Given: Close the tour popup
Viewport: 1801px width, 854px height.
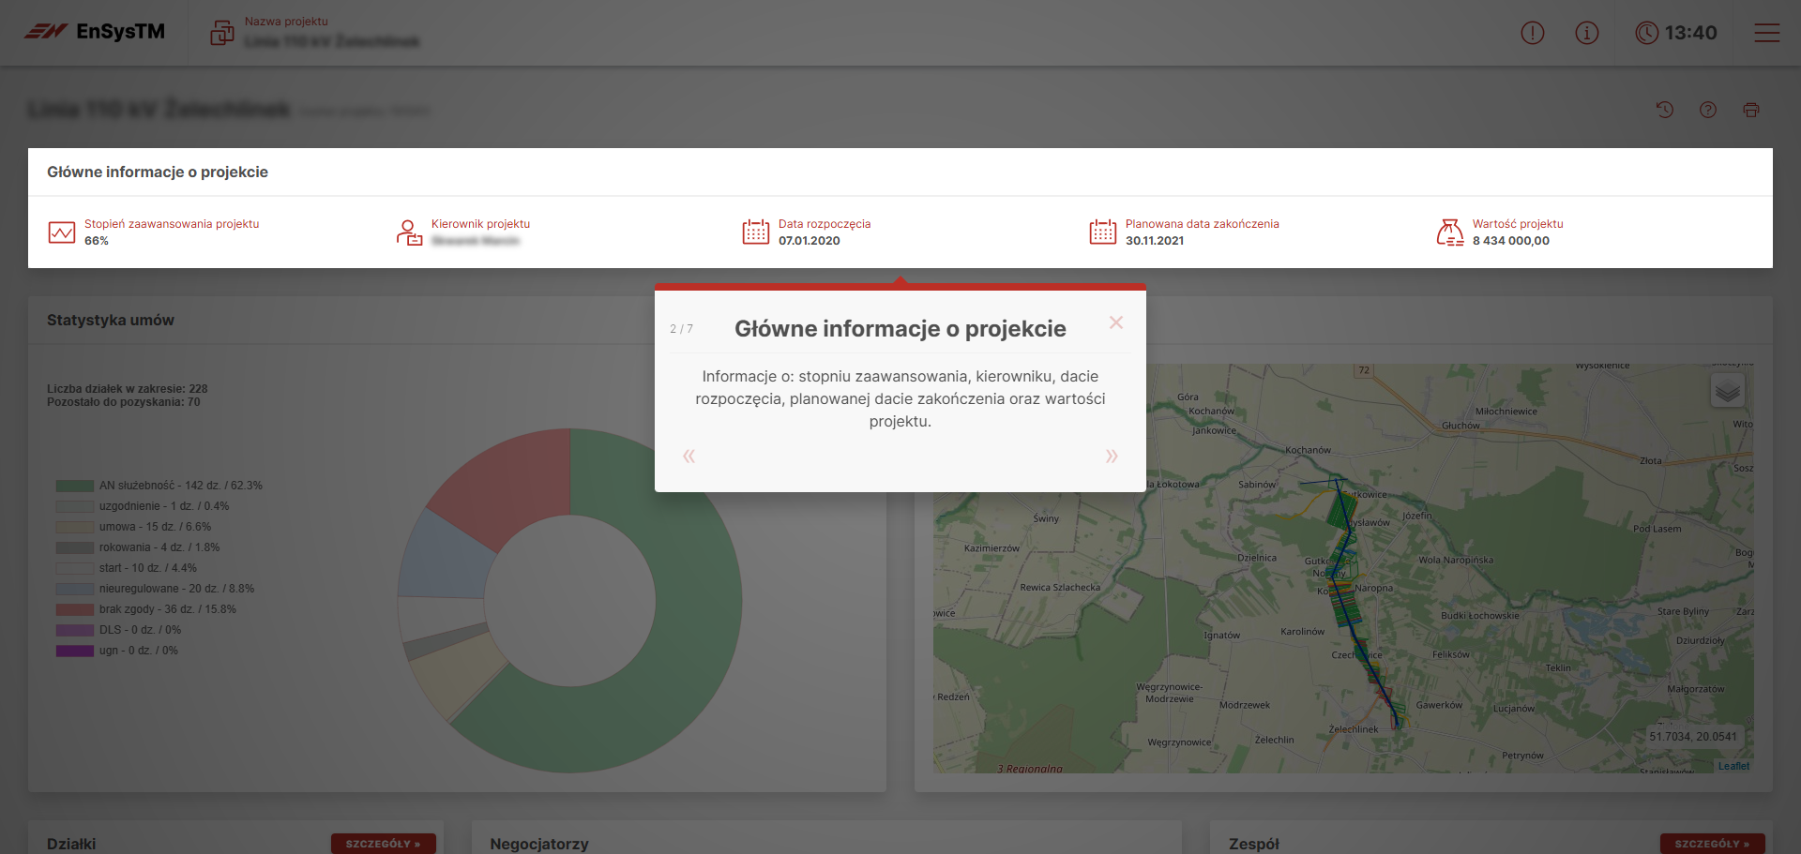Looking at the screenshot, I should [x=1115, y=322].
